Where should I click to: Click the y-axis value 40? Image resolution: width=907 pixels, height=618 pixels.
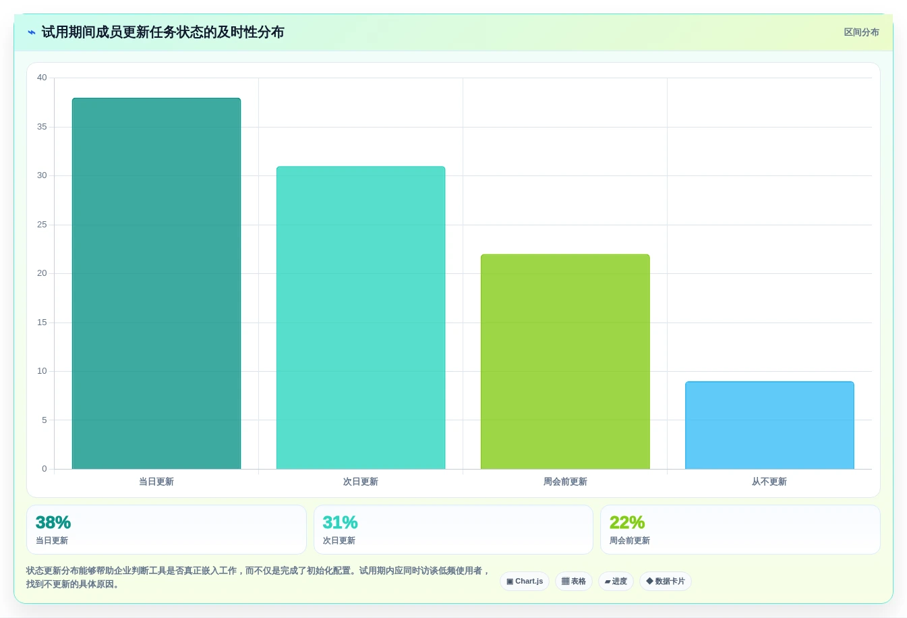pyautogui.click(x=42, y=78)
